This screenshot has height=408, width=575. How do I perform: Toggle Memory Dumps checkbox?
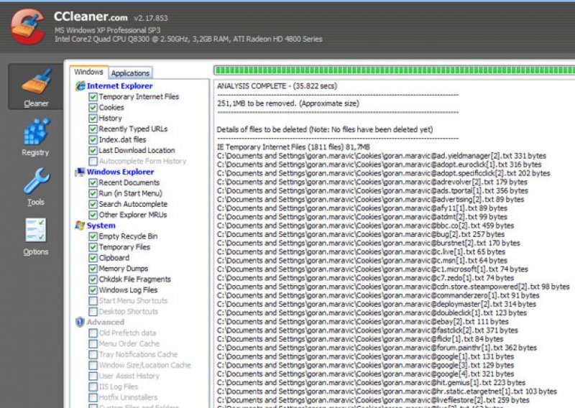[x=93, y=269]
